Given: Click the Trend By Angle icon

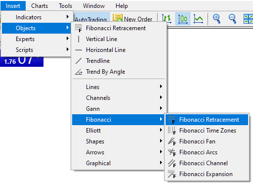Looking at the screenshot, I should click(79, 72).
